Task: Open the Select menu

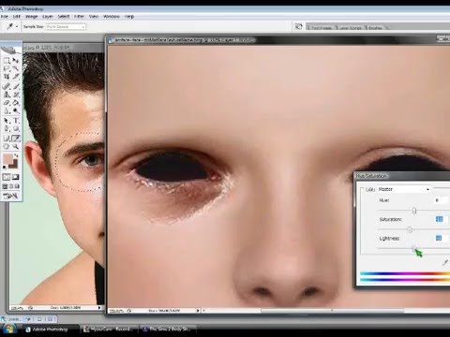Action: pyautogui.click(x=64, y=17)
